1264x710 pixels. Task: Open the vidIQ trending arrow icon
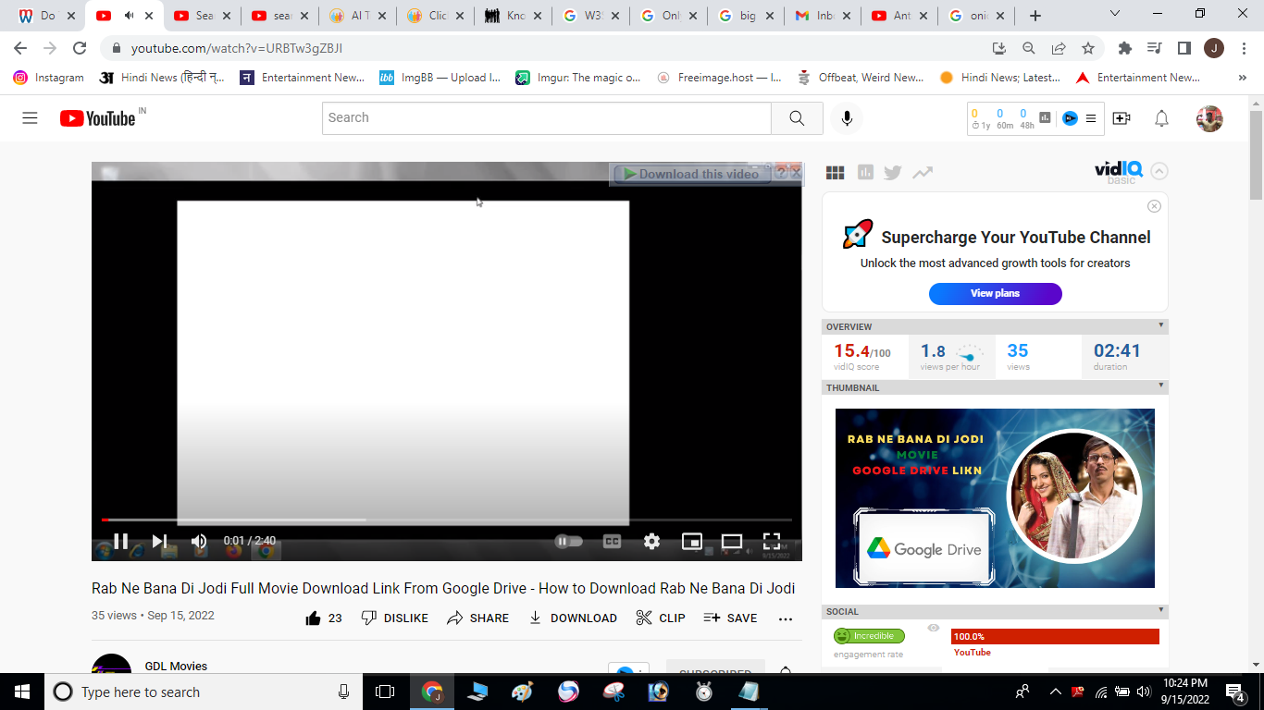coord(923,172)
